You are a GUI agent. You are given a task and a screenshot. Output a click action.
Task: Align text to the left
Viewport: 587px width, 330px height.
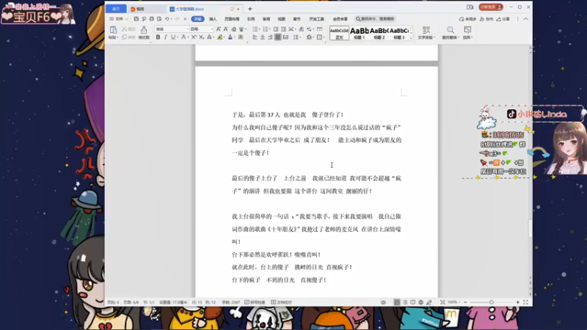(255, 37)
